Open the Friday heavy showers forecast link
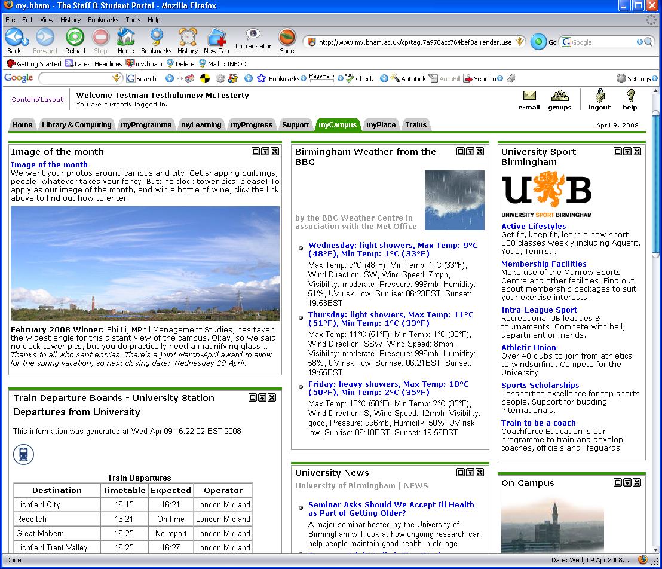Image resolution: width=662 pixels, height=569 pixels. pos(388,388)
